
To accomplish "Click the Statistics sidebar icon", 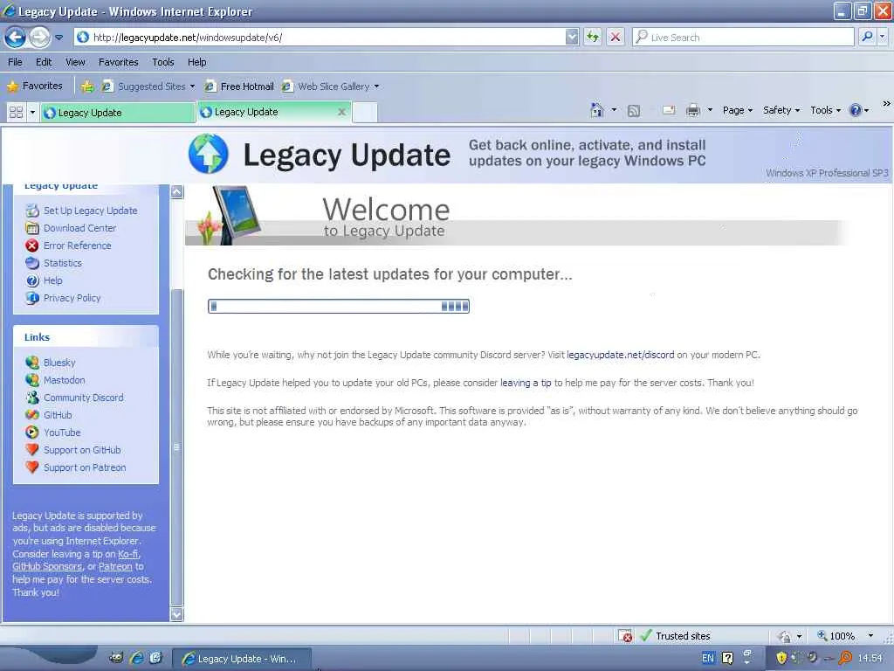I will 32,263.
